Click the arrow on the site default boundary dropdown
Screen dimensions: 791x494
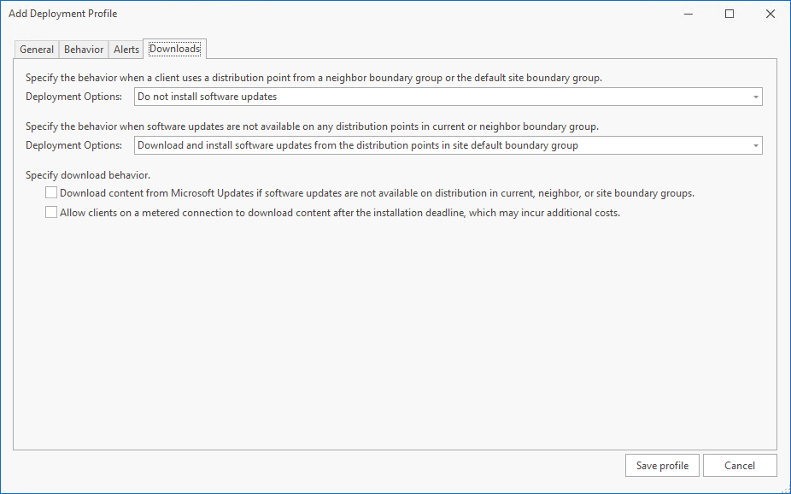pyautogui.click(x=756, y=146)
